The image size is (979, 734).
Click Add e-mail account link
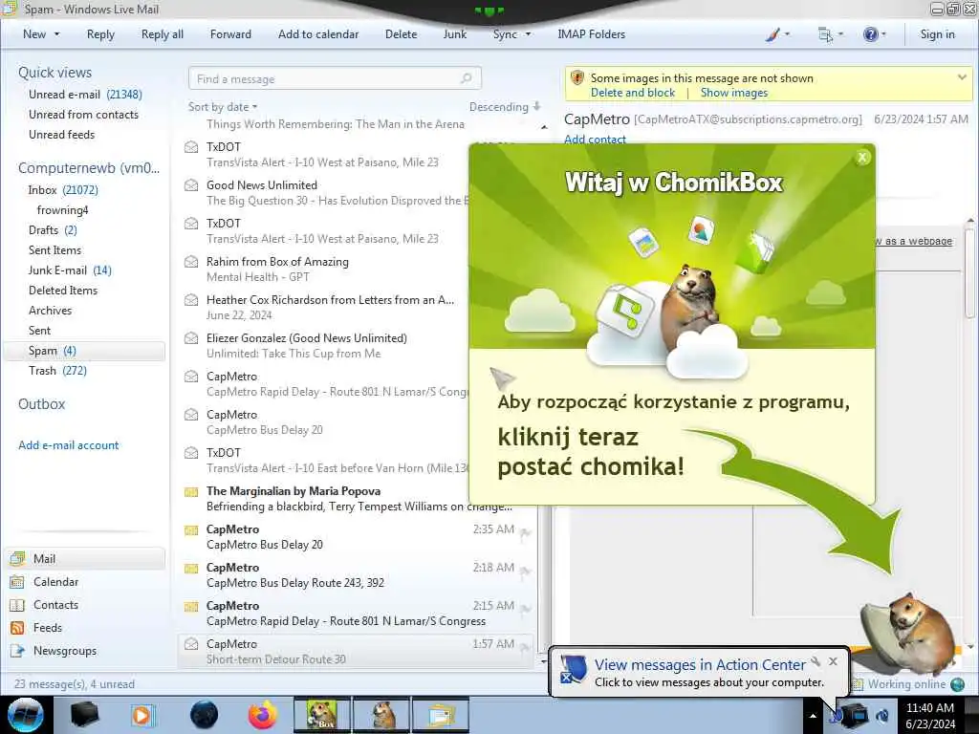[x=68, y=445]
